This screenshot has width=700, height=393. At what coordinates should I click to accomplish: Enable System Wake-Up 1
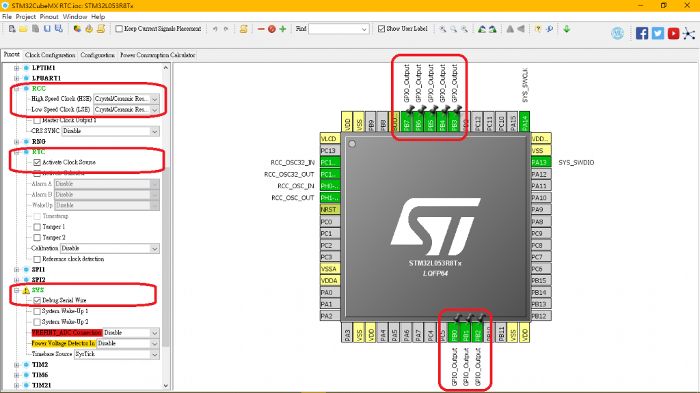tap(37, 311)
